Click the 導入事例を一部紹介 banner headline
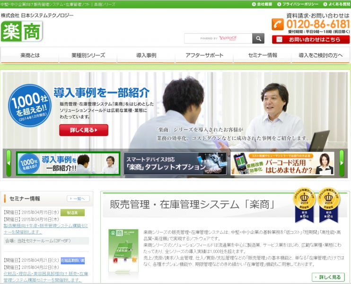The width and height of the screenshot is (351, 284). coord(102,93)
